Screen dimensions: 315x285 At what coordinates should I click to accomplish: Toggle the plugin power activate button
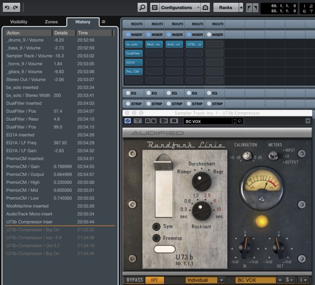tap(128, 121)
